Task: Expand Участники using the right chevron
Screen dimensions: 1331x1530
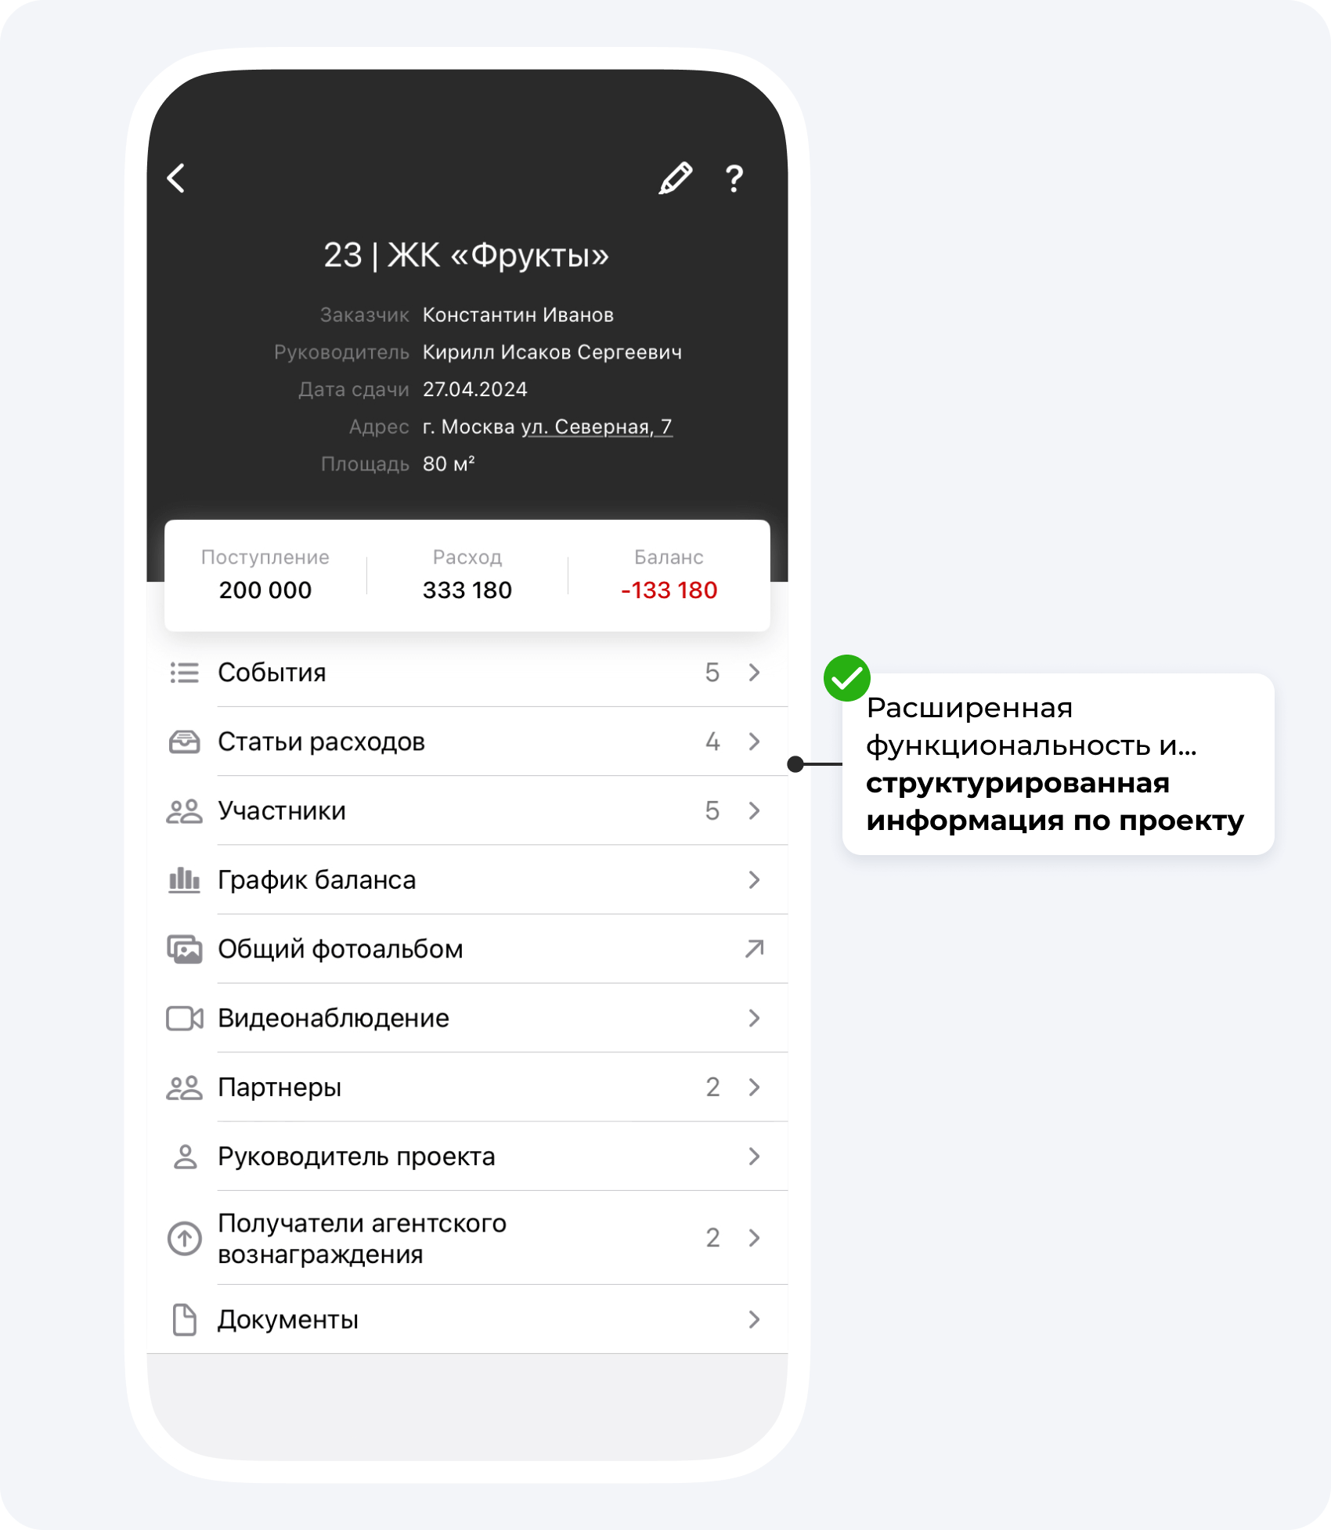Action: click(754, 810)
